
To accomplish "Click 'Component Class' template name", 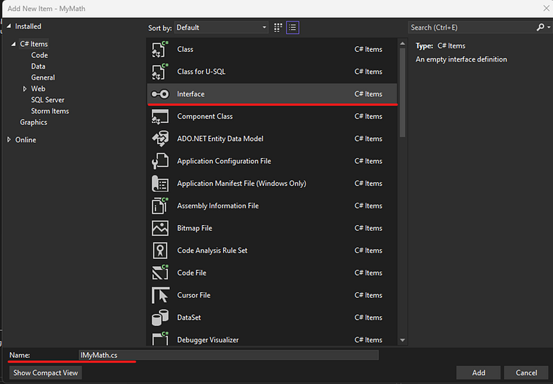I will (205, 117).
